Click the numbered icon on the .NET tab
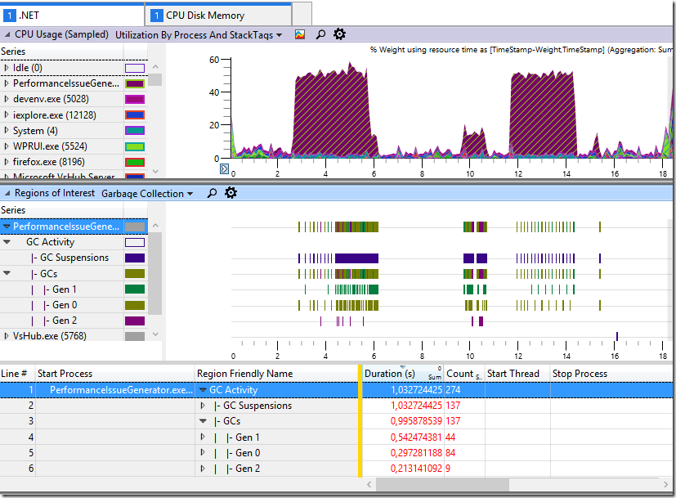Image resolution: width=676 pixels, height=498 pixels. point(10,16)
